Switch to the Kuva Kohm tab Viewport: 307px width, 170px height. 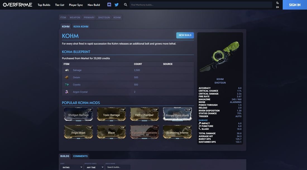click(81, 26)
